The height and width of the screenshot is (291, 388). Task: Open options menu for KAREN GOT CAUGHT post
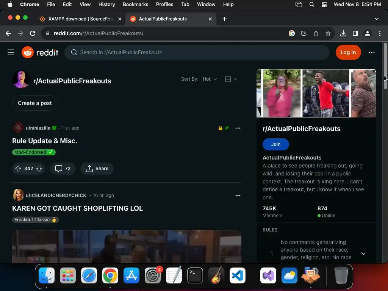pos(238,196)
